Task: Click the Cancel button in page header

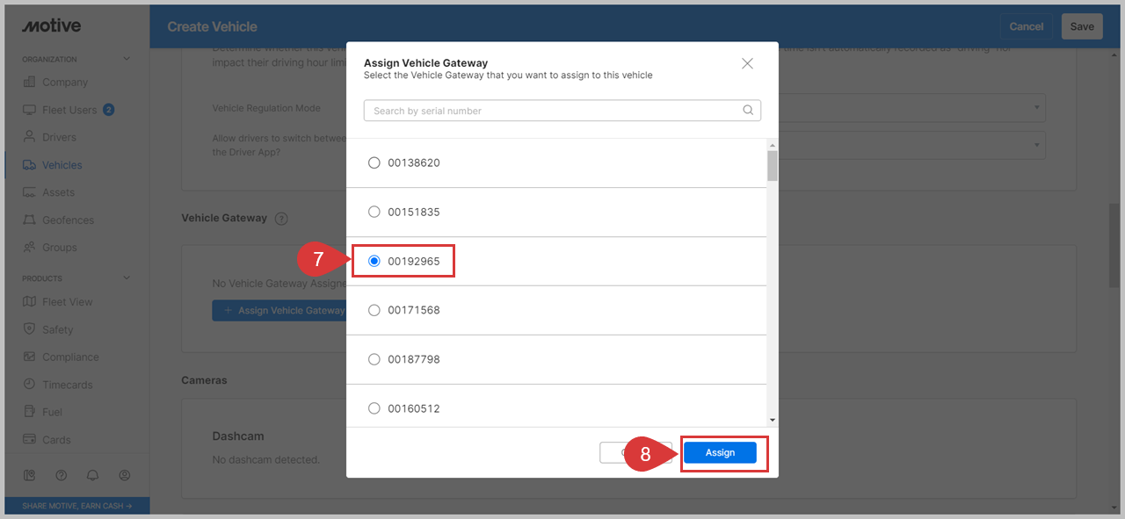Action: click(1026, 26)
